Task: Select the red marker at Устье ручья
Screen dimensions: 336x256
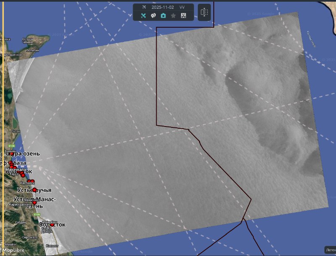Action: tap(34, 190)
